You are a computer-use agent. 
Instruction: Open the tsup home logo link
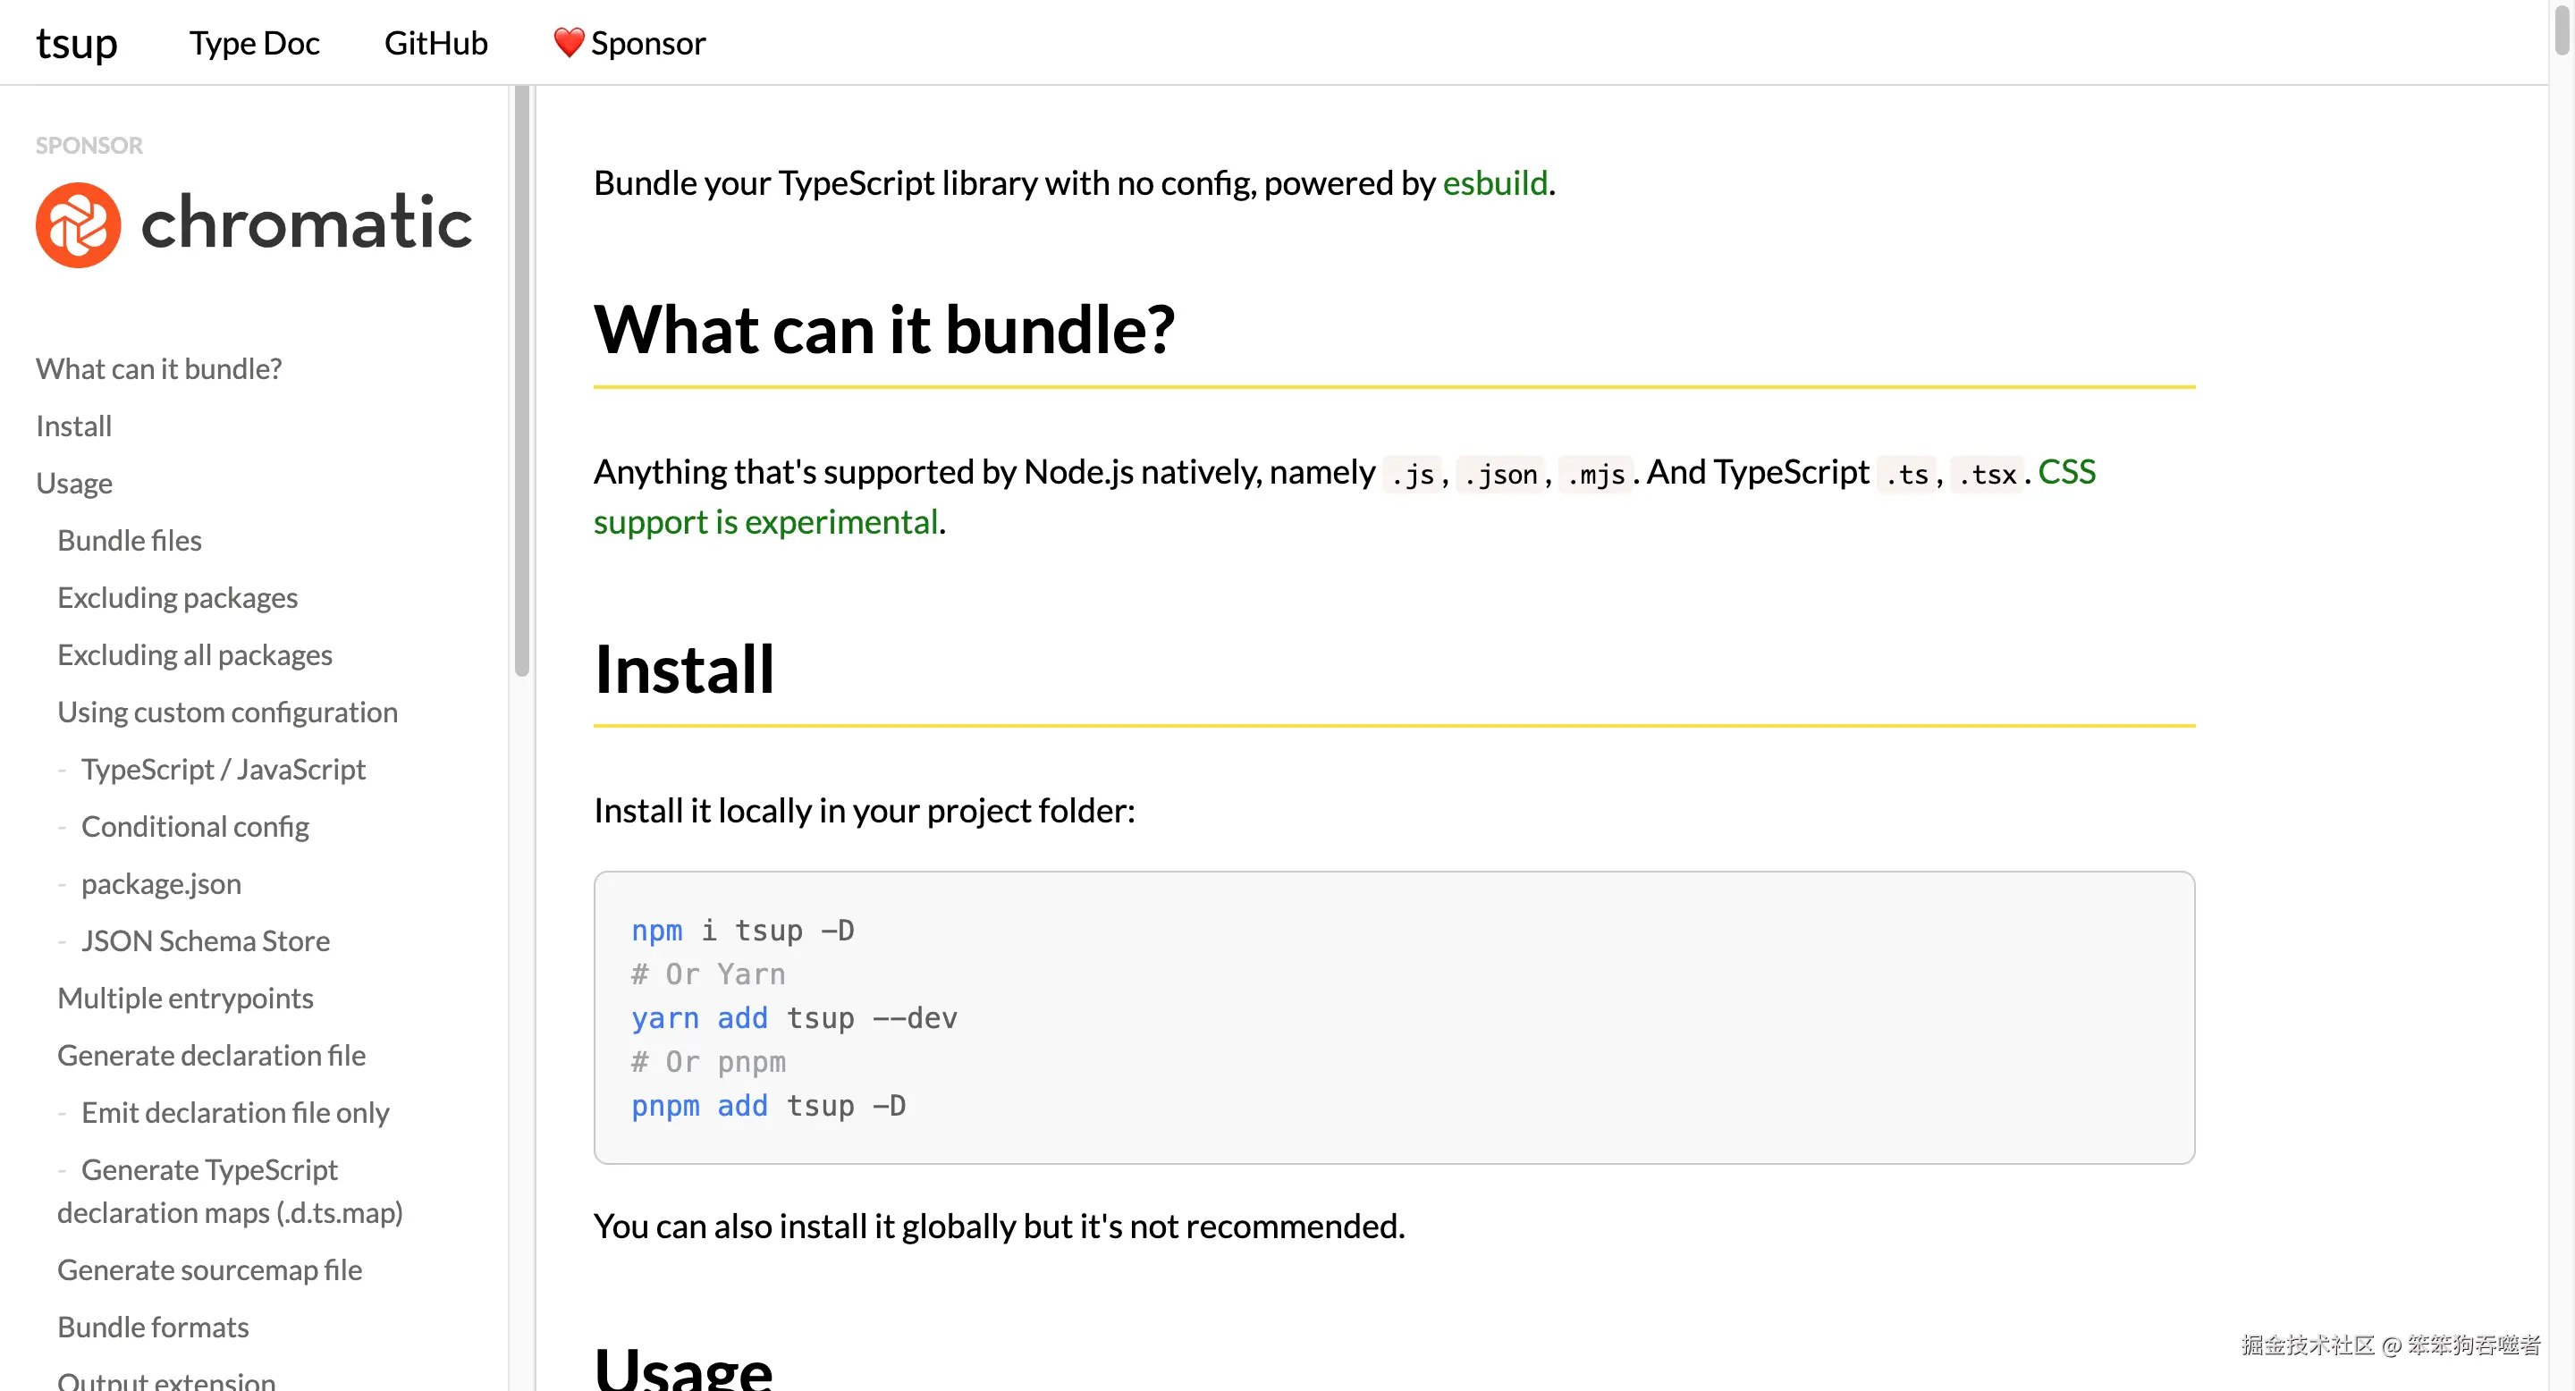click(x=76, y=43)
